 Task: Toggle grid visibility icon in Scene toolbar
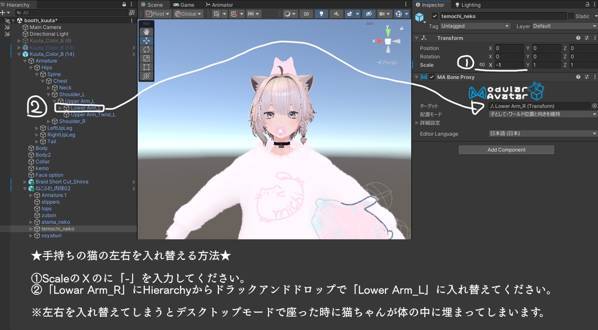(217, 14)
